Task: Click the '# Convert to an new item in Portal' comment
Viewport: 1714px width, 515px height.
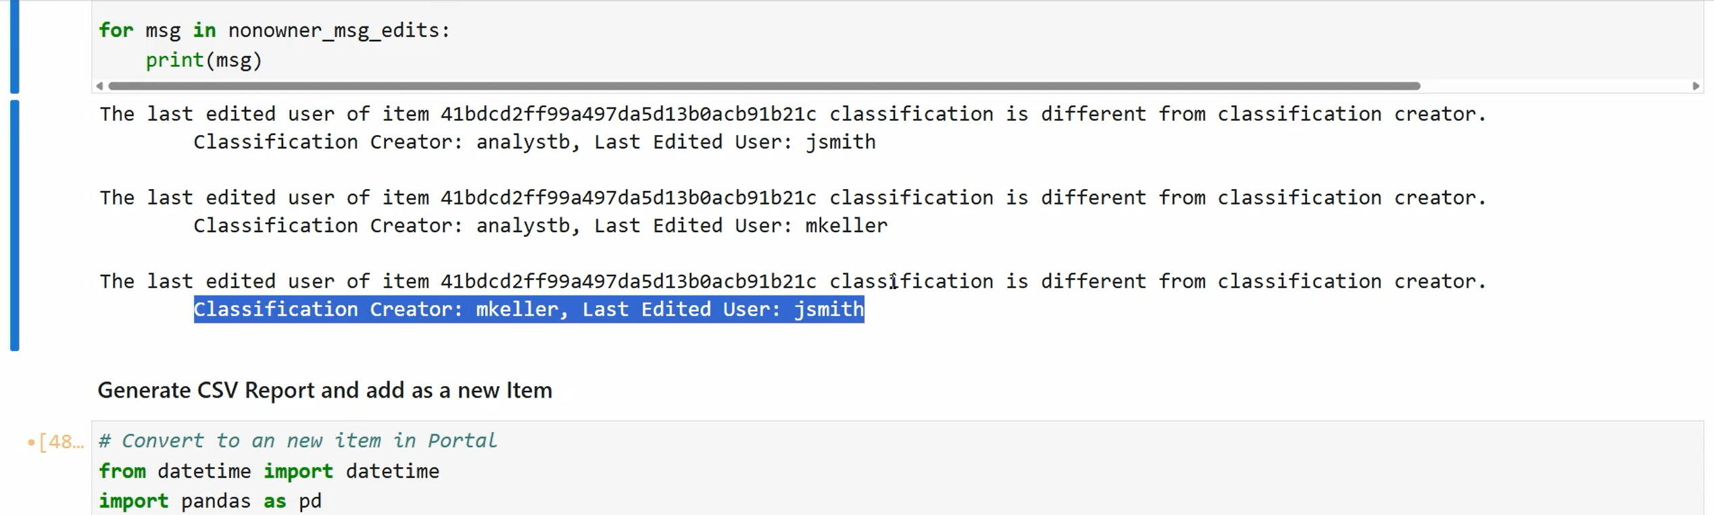Action: tap(297, 441)
